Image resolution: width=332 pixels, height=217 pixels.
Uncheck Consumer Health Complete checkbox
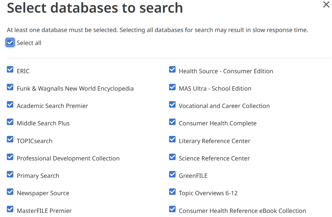(x=172, y=122)
